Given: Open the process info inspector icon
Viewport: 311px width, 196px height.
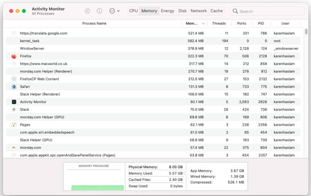Looking at the screenshot, I should [100, 11].
